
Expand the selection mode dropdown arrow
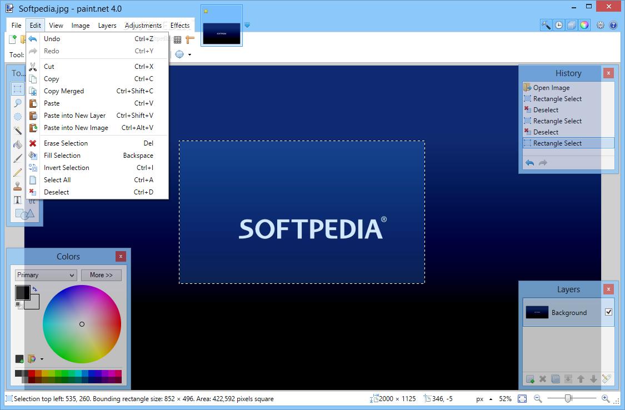pyautogui.click(x=190, y=54)
